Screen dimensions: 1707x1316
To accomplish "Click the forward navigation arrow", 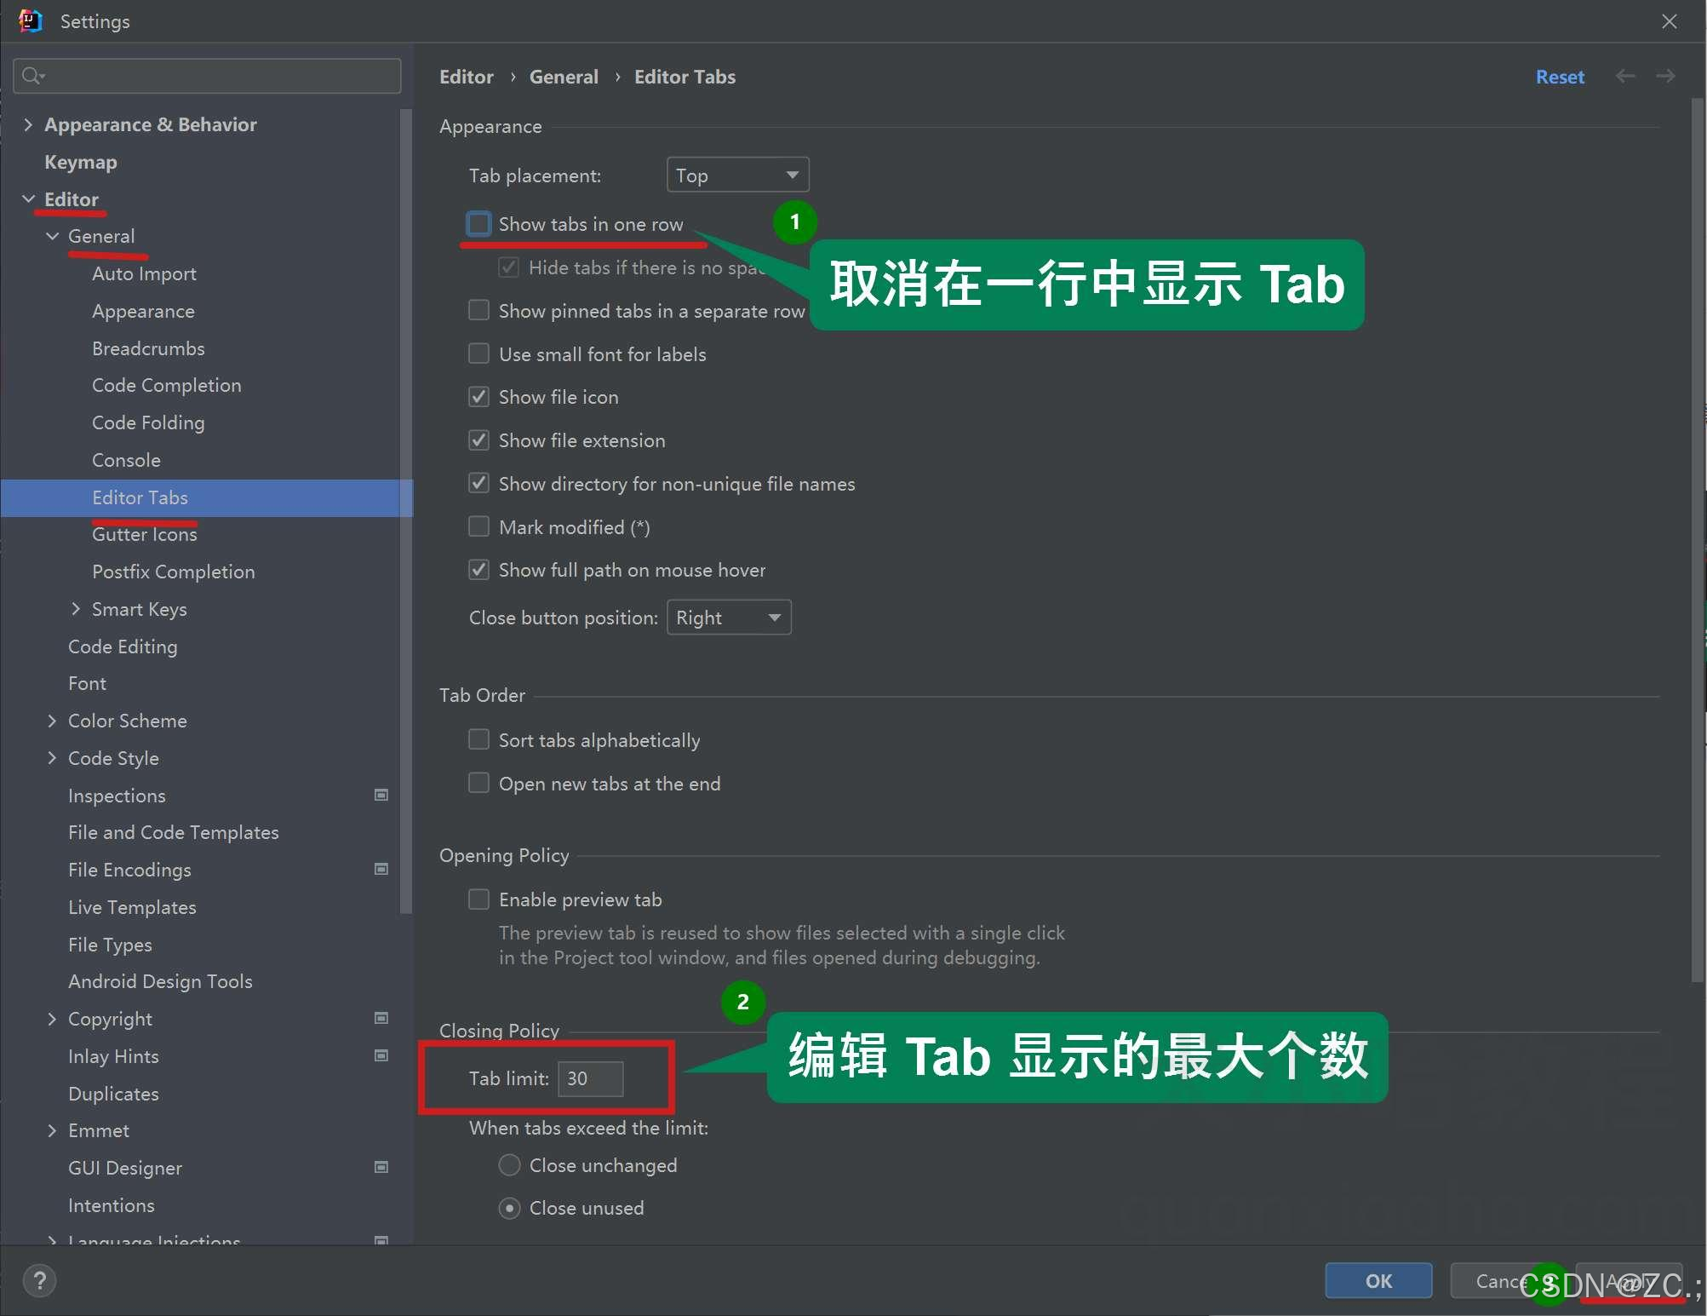I will click(1665, 77).
